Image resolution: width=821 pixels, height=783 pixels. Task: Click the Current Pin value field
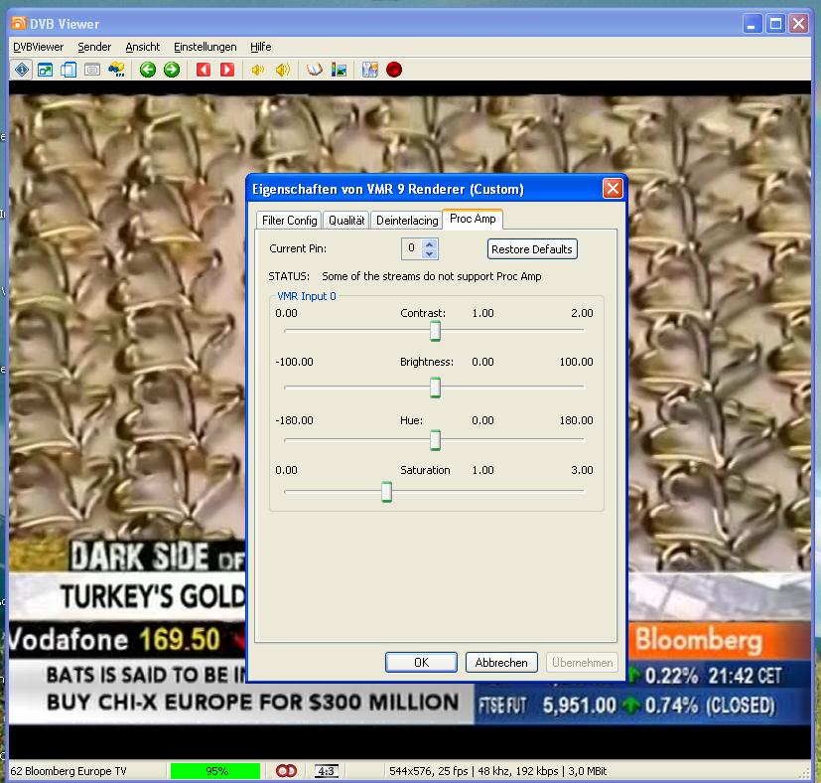coord(412,248)
